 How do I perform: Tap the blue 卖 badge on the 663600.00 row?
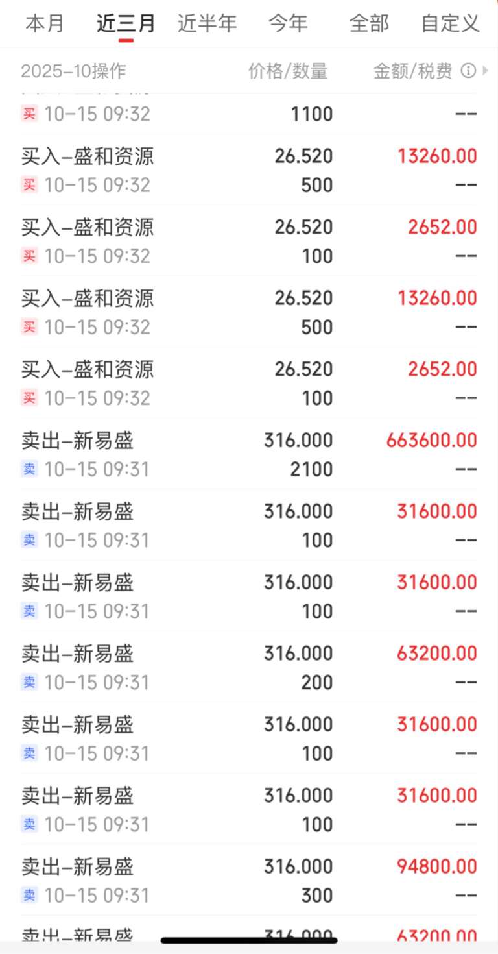pyautogui.click(x=29, y=469)
